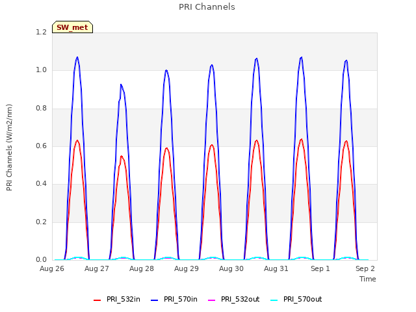Viewport: 416px width, 312px height.
Task: Click the 0.8 y-axis tick label
Action: (x=41, y=109)
